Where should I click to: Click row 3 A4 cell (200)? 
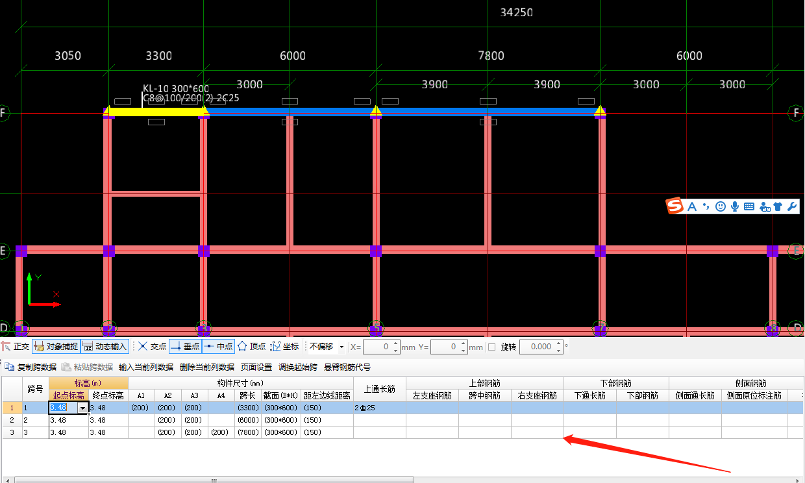(221, 432)
